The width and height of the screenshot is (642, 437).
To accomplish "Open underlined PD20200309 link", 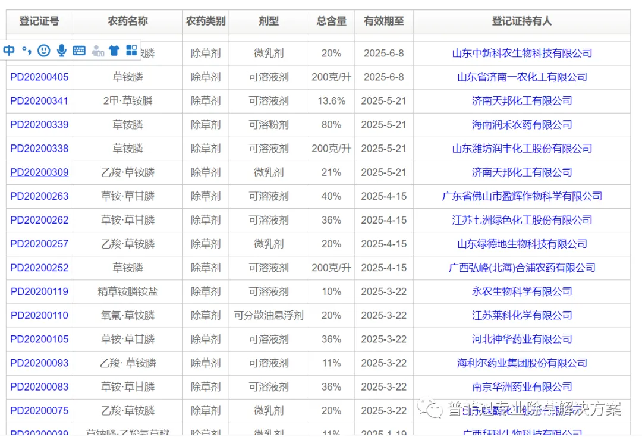I will 39,172.
